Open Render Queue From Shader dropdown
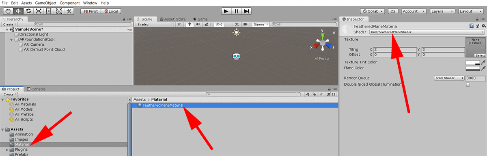Image resolution: width=487 pixels, height=156 pixels. pyautogui.click(x=449, y=78)
